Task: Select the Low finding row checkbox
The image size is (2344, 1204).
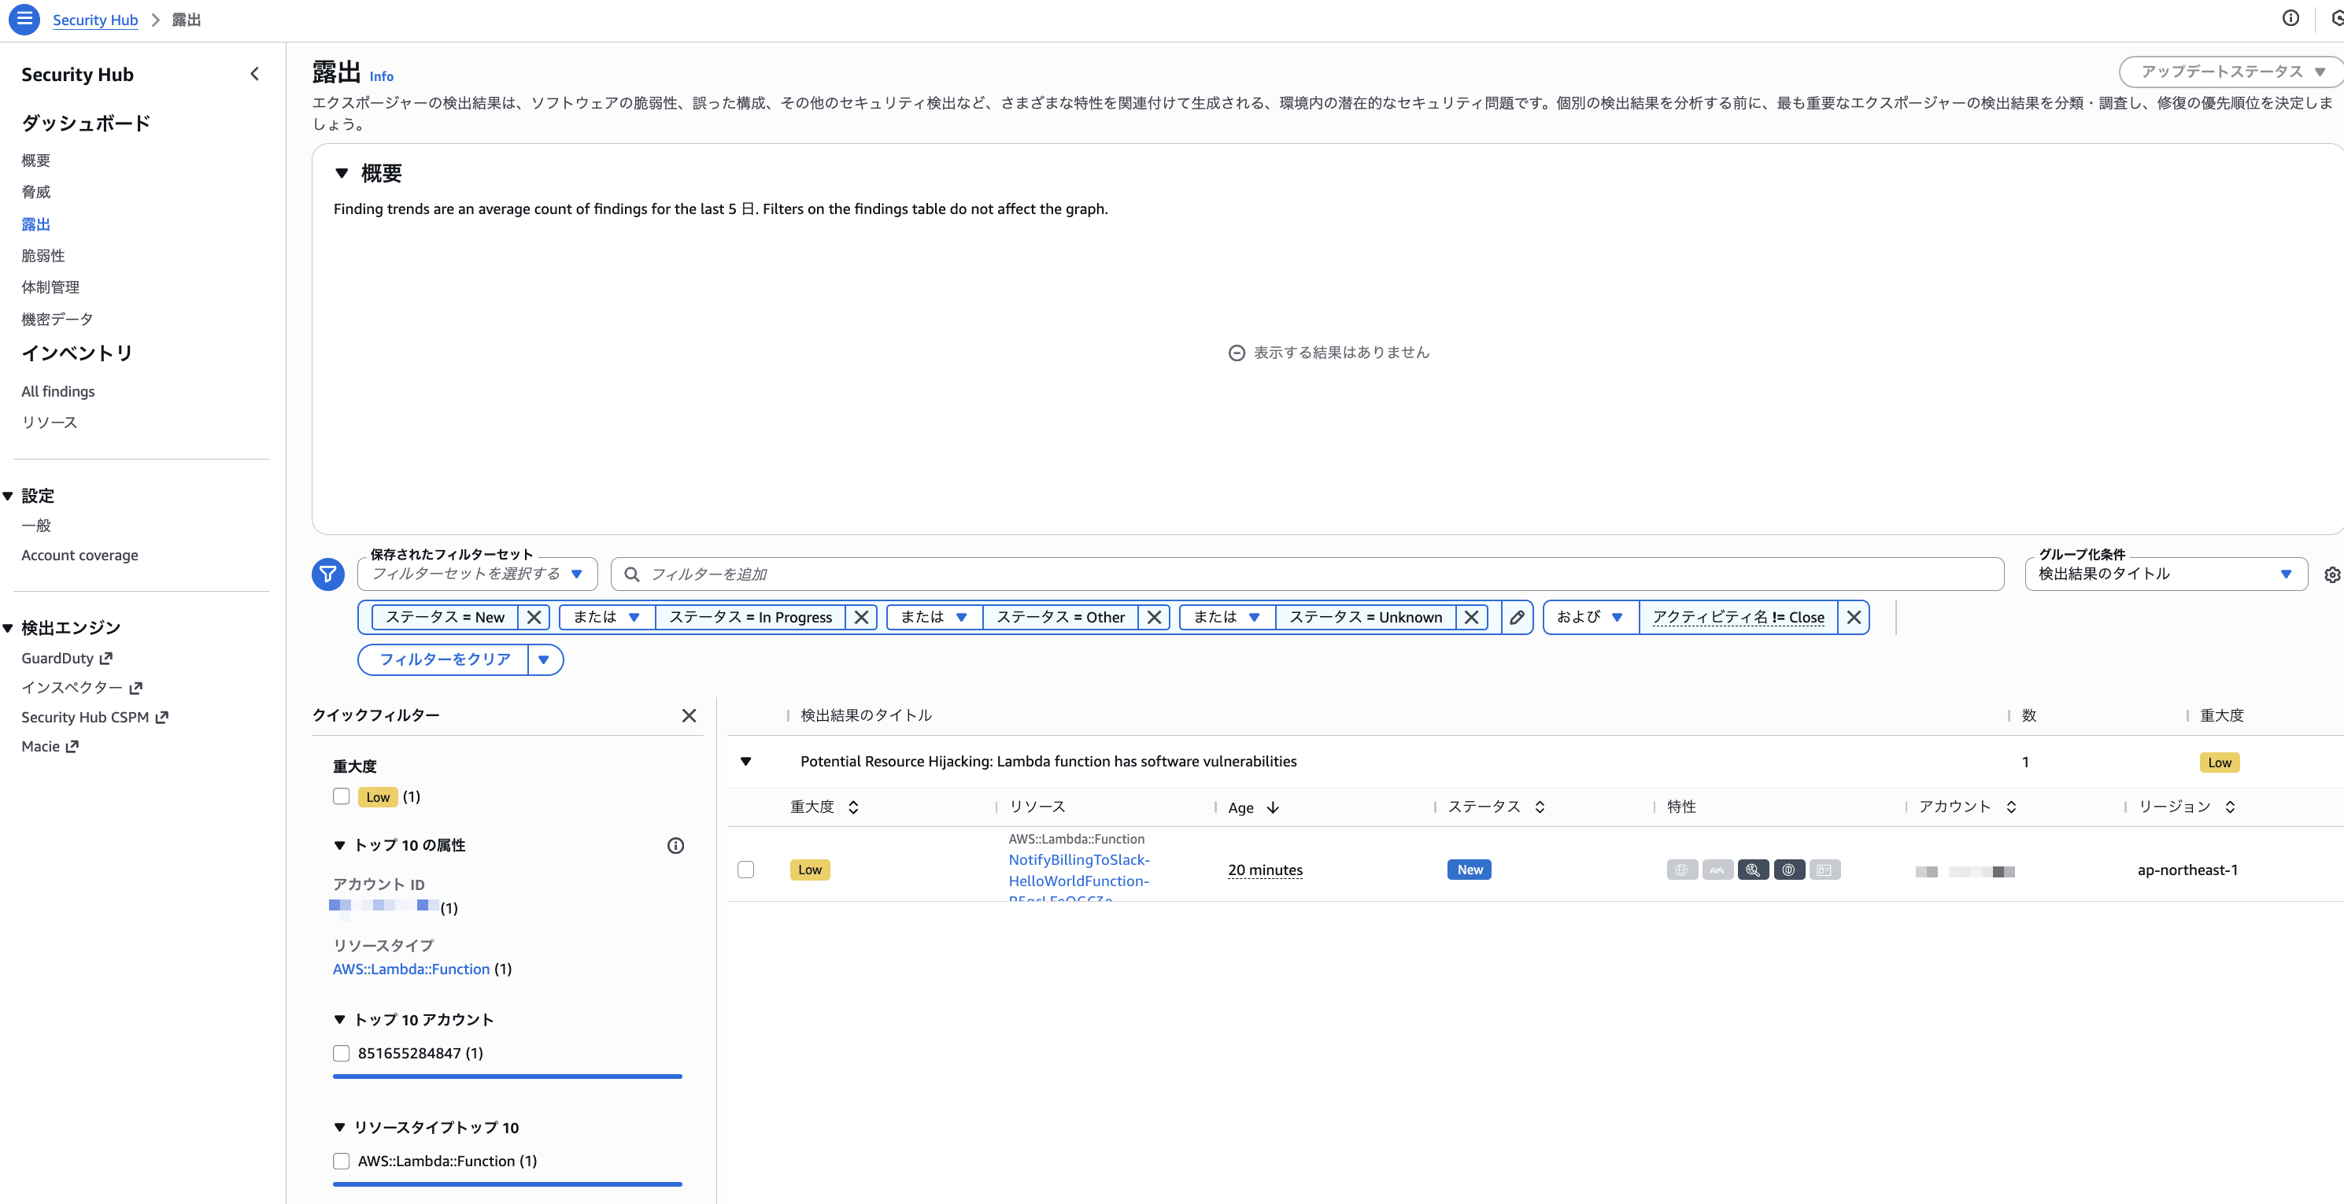Action: [x=745, y=869]
